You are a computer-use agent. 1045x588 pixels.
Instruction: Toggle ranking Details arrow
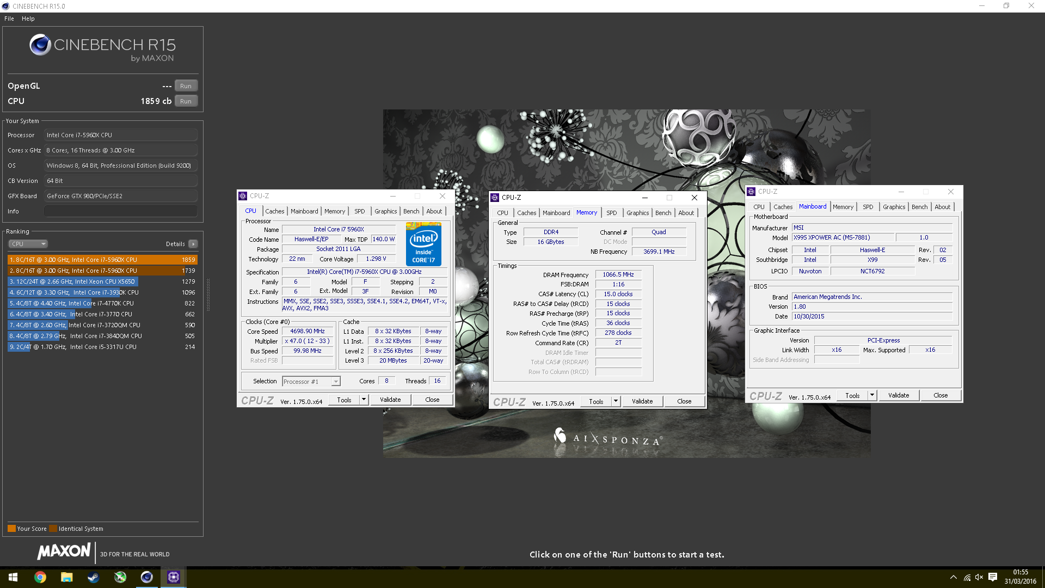(x=193, y=244)
